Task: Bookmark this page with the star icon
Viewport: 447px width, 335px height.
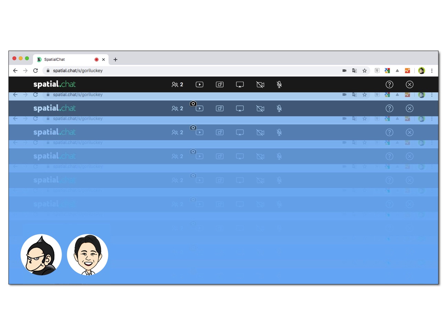Action: click(x=364, y=70)
